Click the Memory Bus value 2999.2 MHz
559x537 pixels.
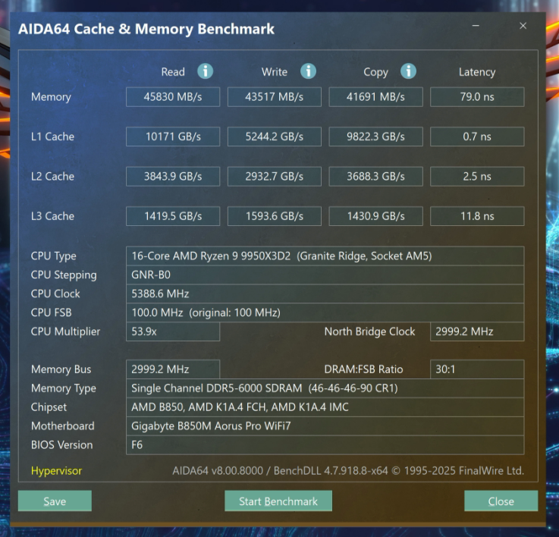tap(173, 369)
